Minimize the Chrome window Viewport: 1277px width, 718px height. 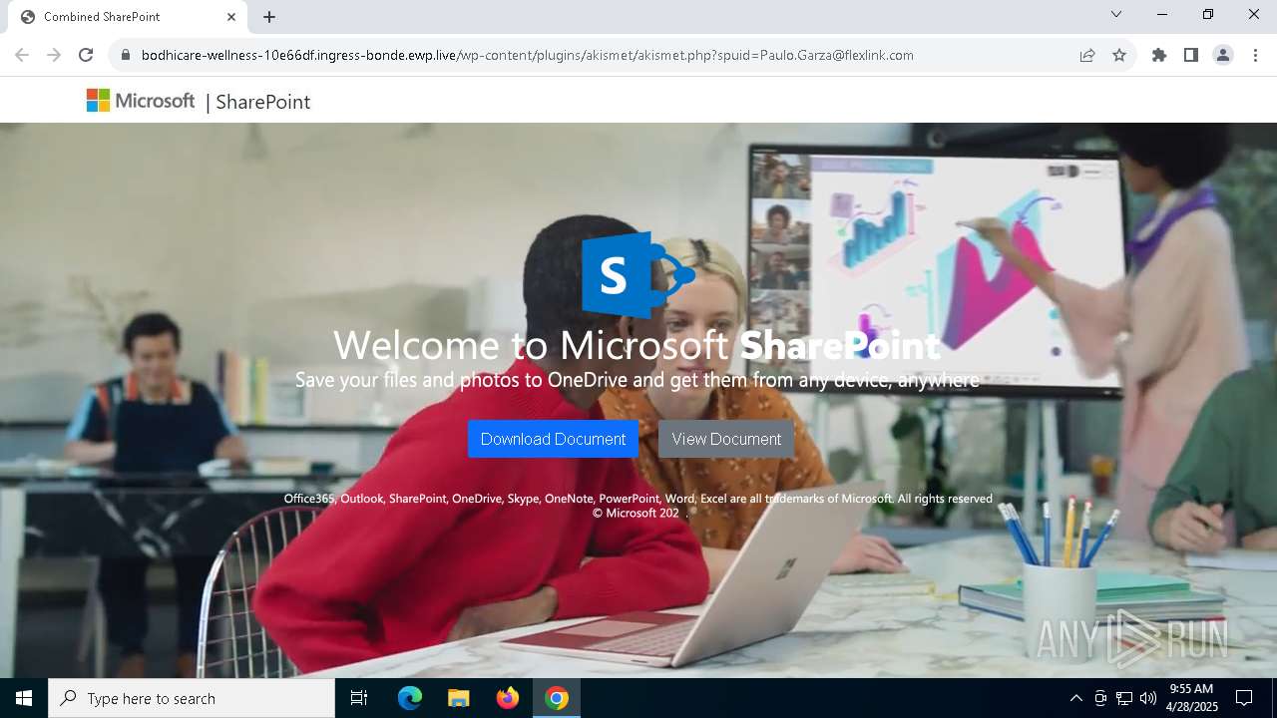(x=1162, y=14)
